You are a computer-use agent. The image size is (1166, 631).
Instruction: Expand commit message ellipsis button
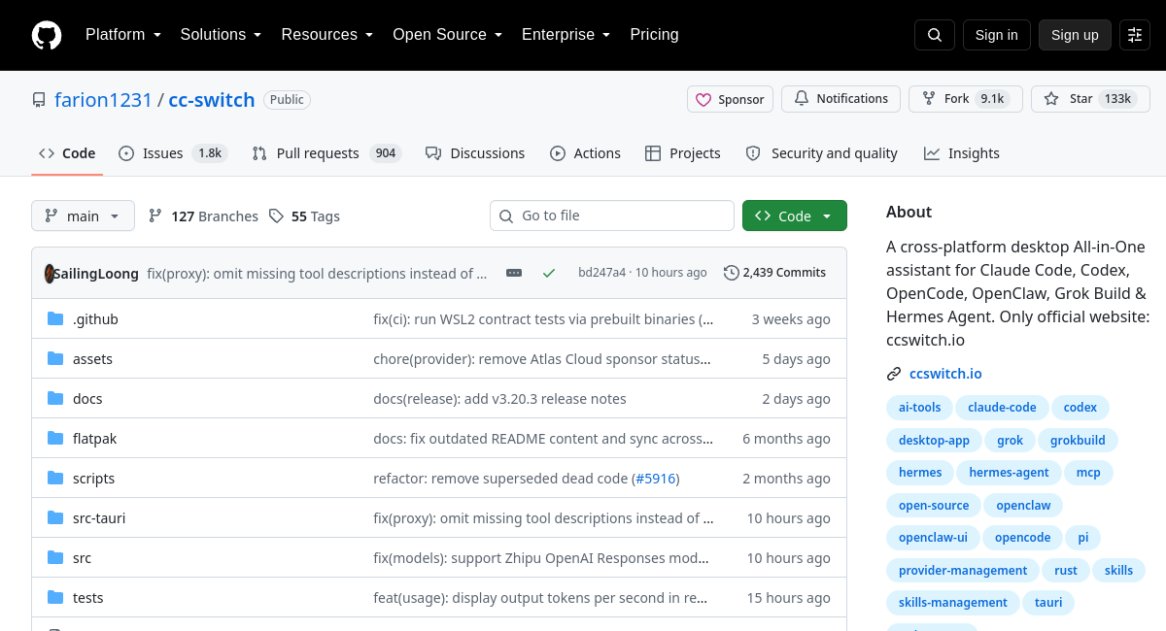tap(514, 273)
